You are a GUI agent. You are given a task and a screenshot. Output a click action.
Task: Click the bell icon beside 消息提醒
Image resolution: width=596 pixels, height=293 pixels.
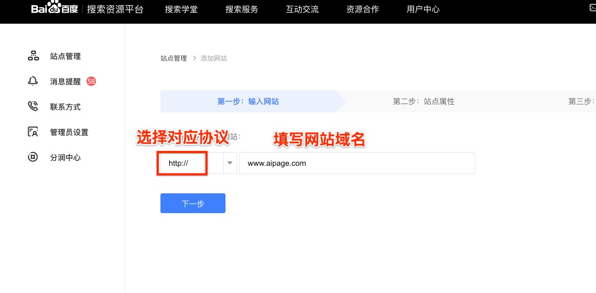(33, 82)
